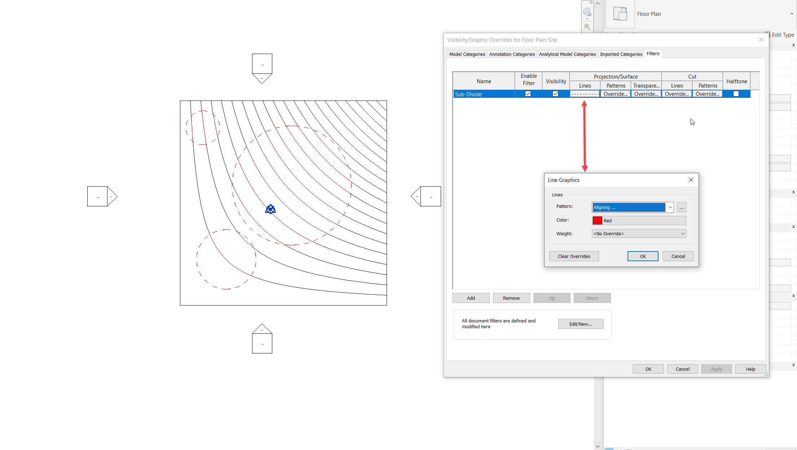Open Analytical Model Categories tab
This screenshot has width=797, height=450.
click(x=567, y=54)
